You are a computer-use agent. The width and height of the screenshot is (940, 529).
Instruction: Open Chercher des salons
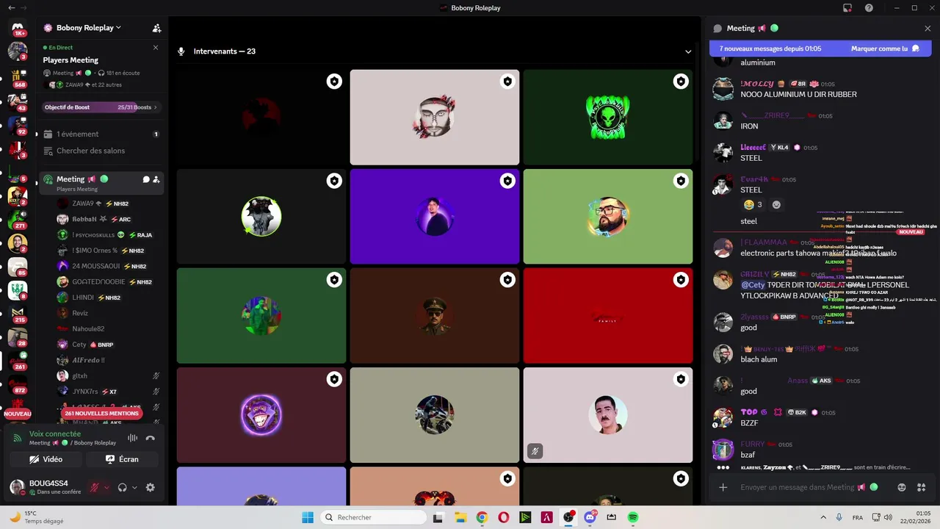[x=101, y=151]
